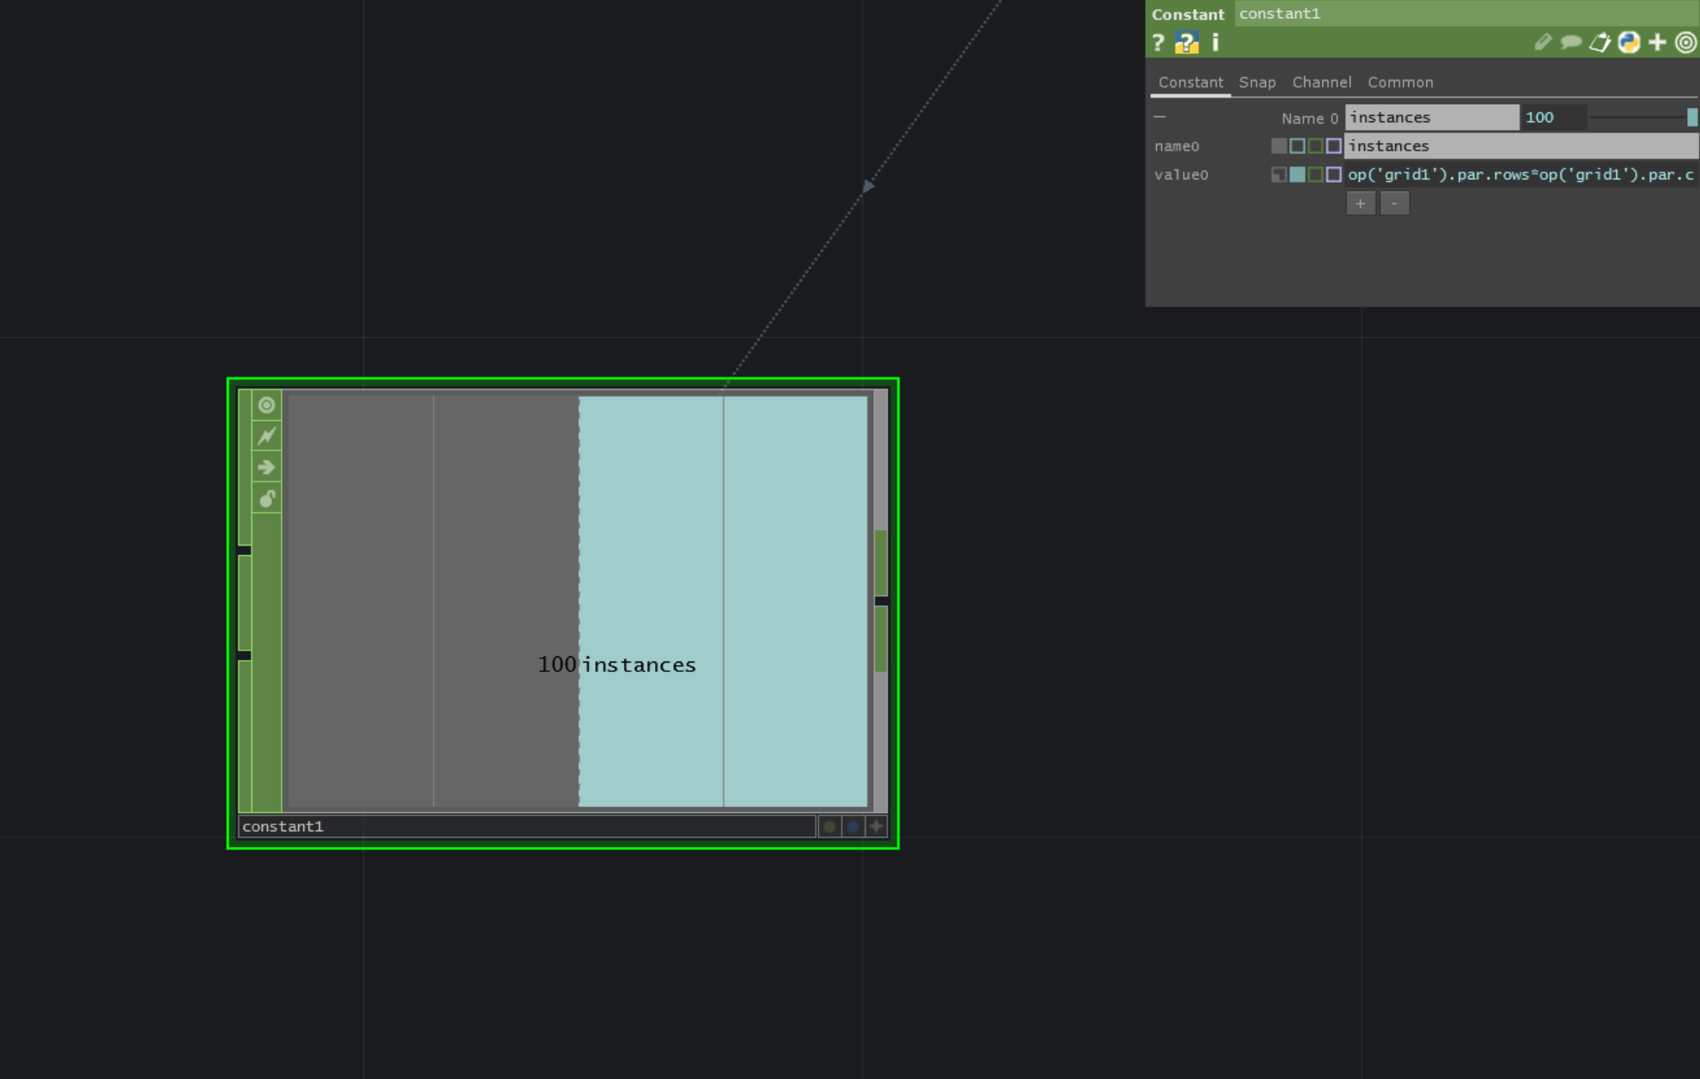Switch to the Snap tab
The image size is (1700, 1079).
[x=1257, y=81]
